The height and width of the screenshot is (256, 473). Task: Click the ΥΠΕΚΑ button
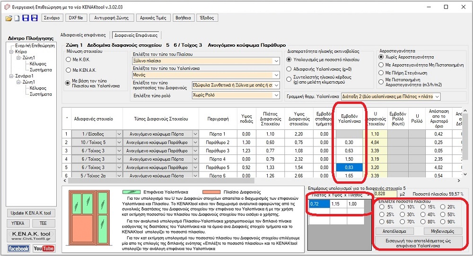click(18, 223)
